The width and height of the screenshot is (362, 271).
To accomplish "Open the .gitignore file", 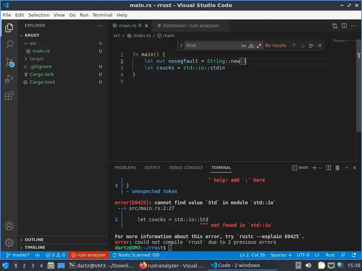I will (41, 67).
